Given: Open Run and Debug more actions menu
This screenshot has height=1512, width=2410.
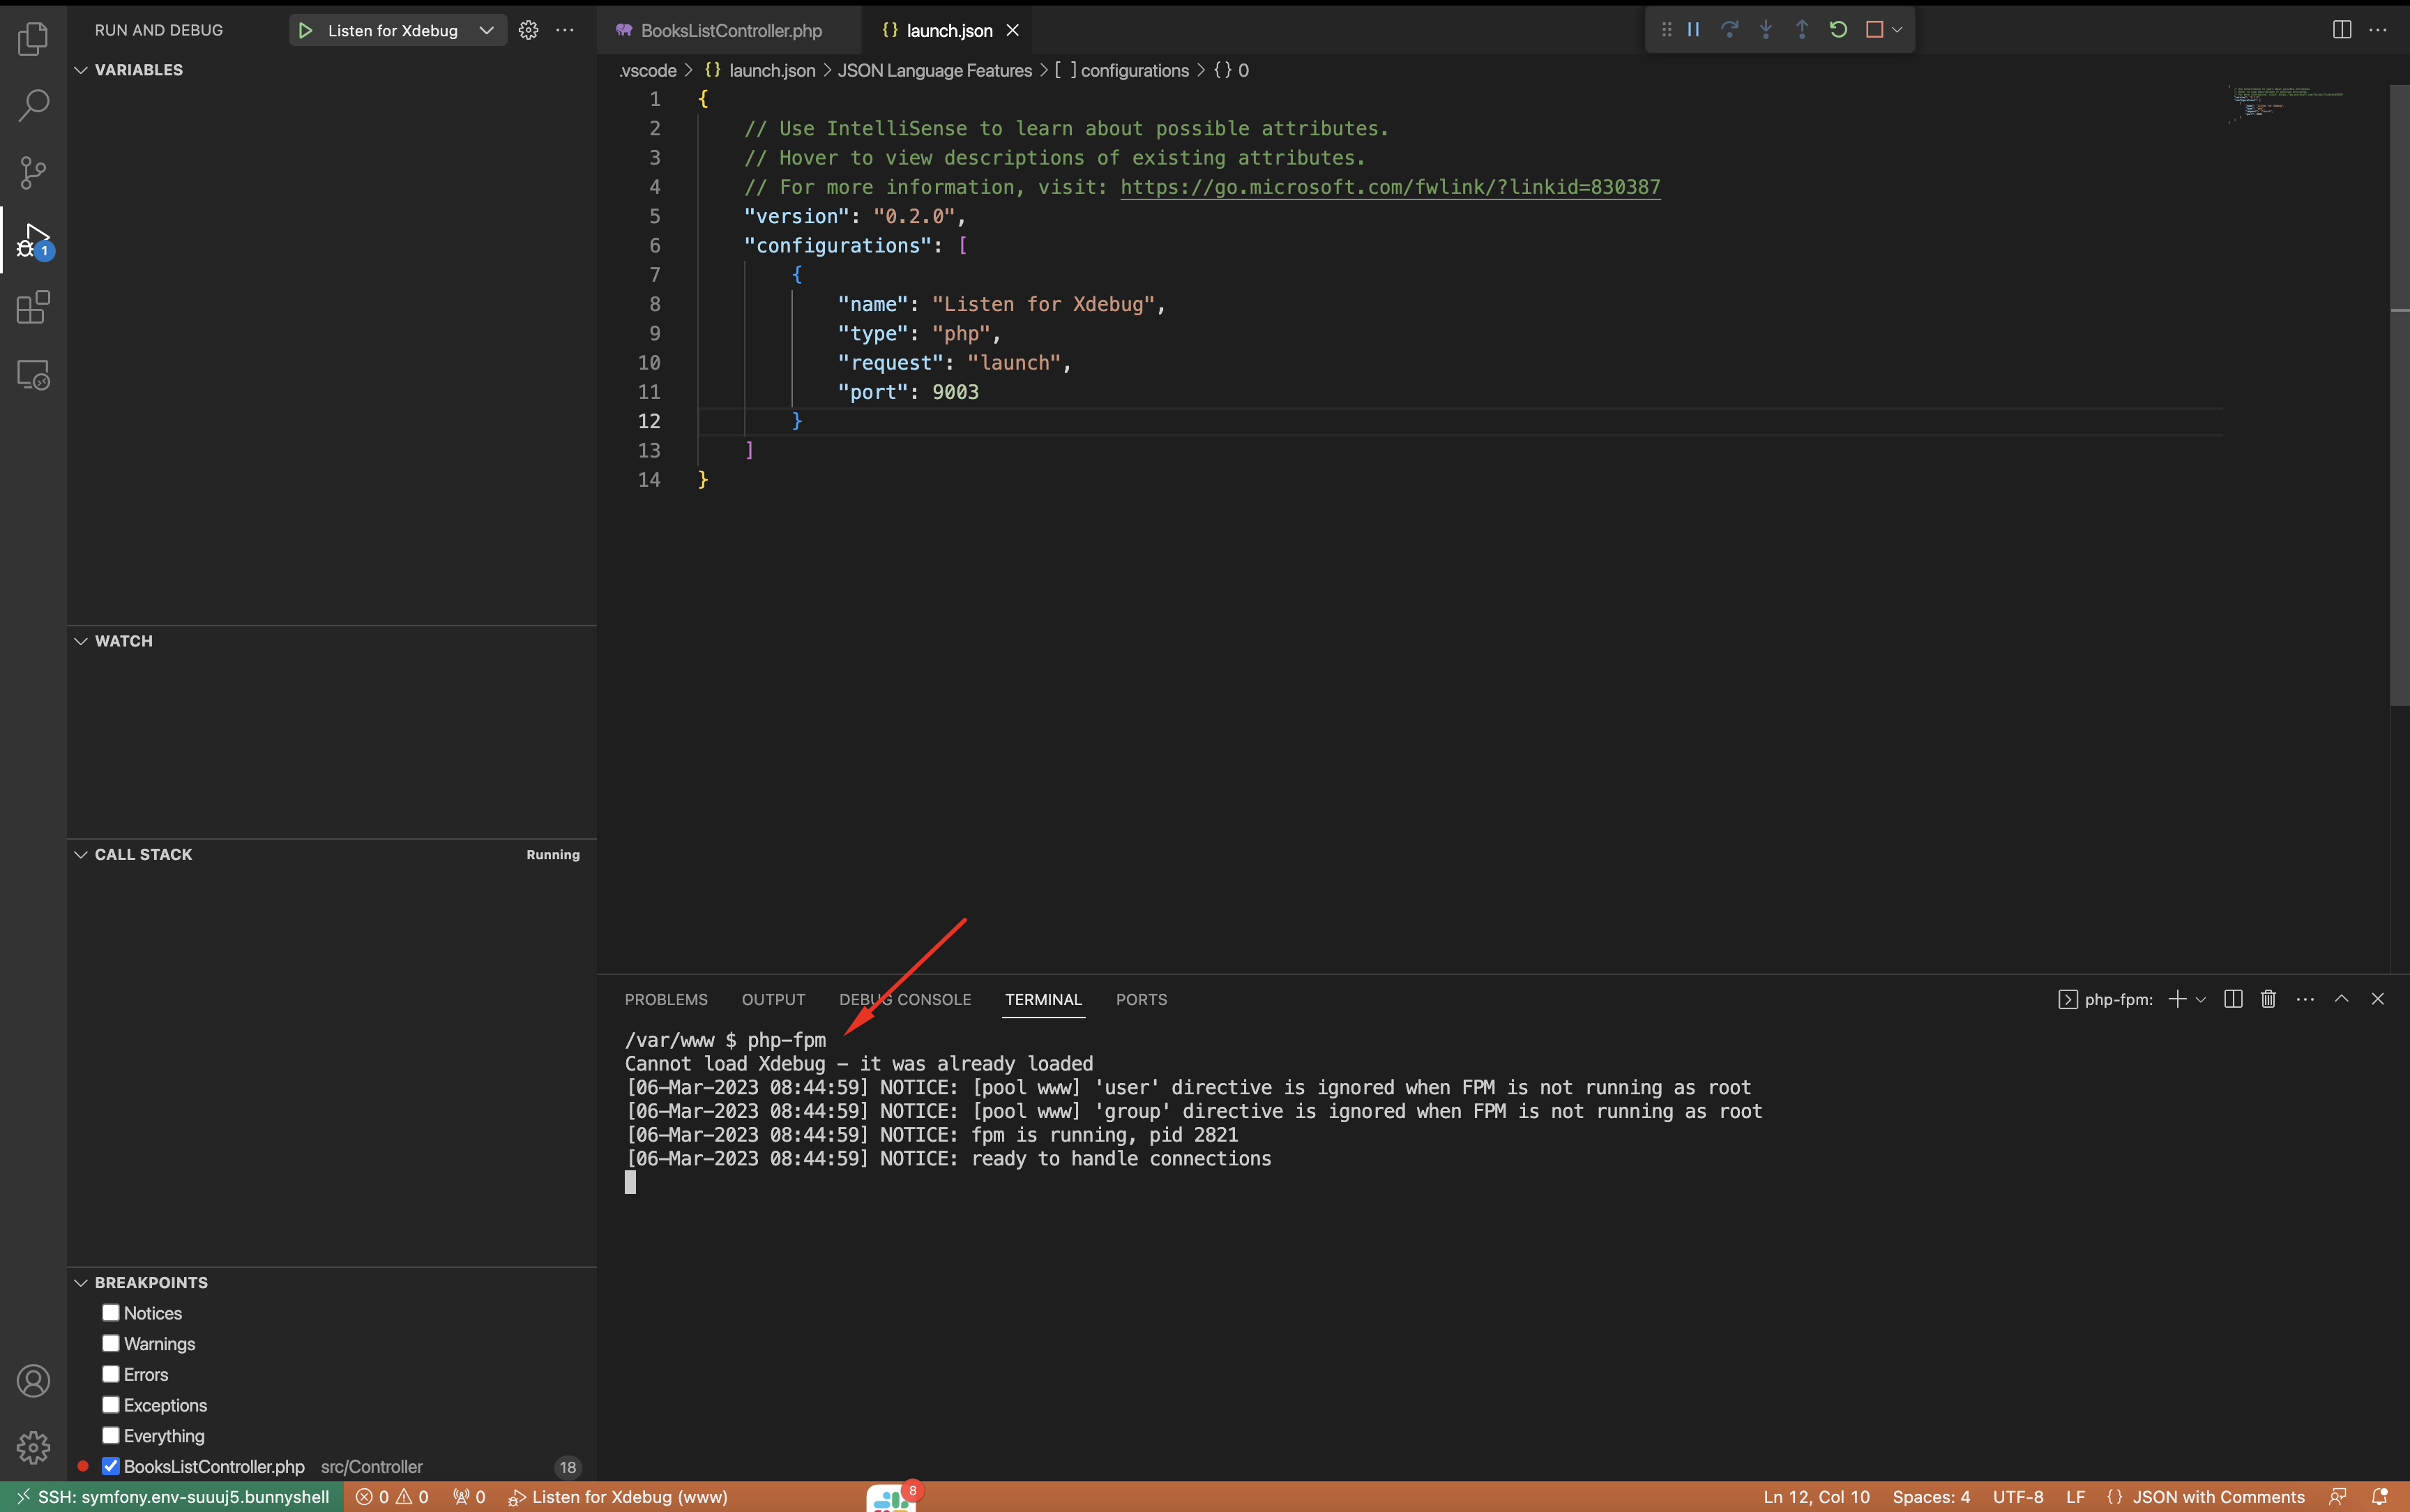Looking at the screenshot, I should click(x=565, y=30).
